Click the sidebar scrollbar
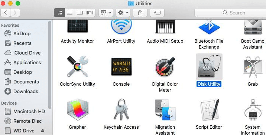The height and width of the screenshot is (135, 266). (x=49, y=65)
